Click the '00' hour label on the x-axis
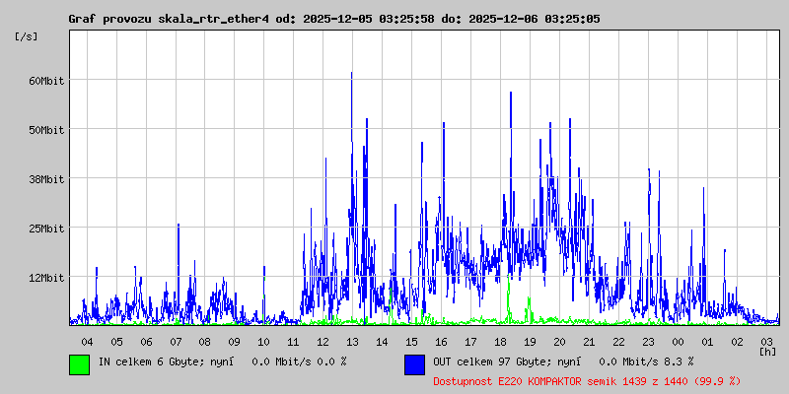 coord(678,342)
